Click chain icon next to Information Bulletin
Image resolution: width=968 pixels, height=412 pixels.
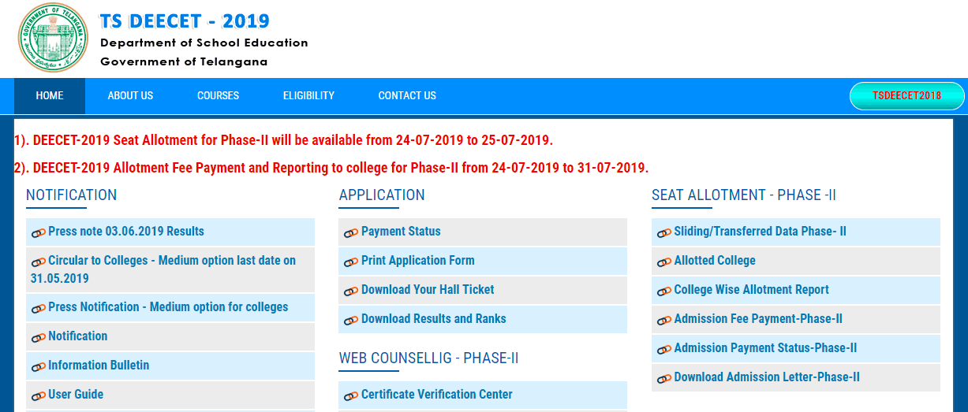pyautogui.click(x=38, y=367)
